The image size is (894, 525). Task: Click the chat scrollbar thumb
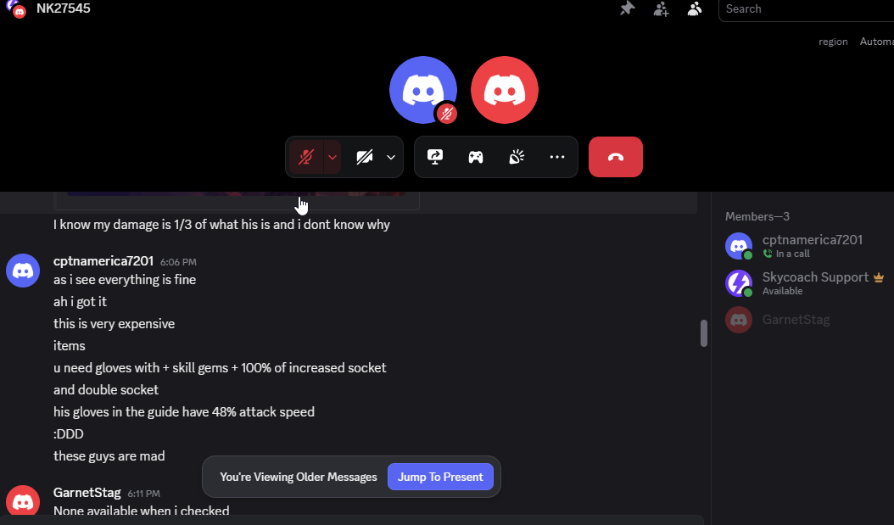pyautogui.click(x=704, y=333)
